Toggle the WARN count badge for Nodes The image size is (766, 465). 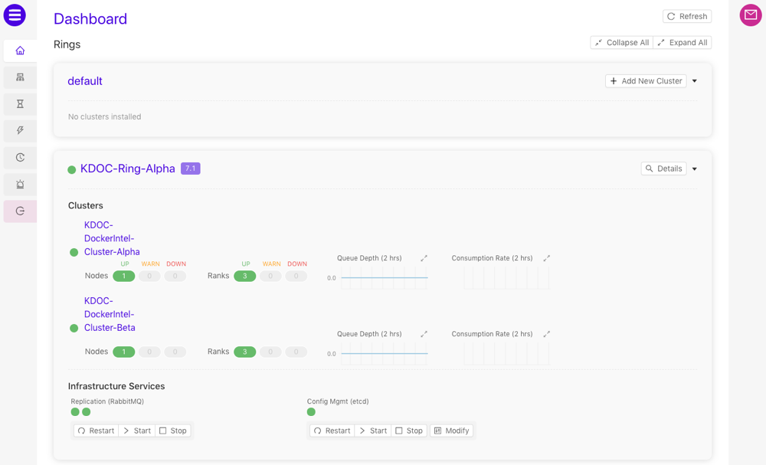[x=149, y=276]
